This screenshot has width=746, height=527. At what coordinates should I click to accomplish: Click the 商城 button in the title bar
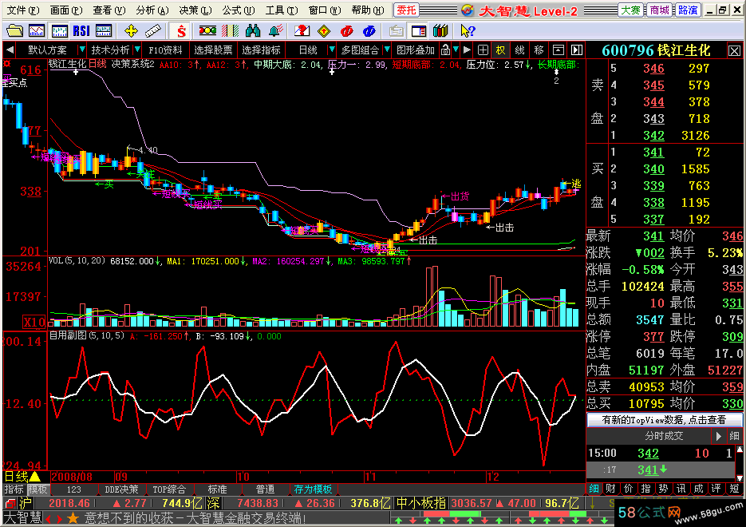tap(659, 10)
